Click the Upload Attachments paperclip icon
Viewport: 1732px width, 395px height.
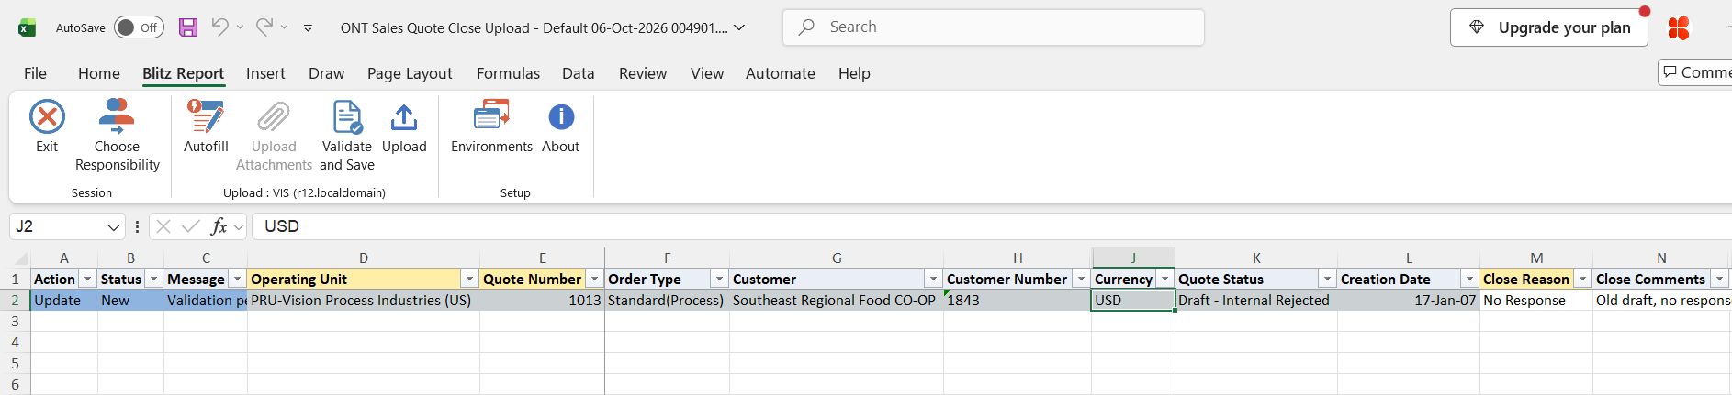(274, 117)
